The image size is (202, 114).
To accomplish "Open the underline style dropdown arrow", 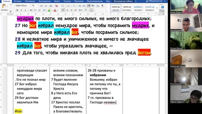I will pyautogui.click(x=28, y=10).
